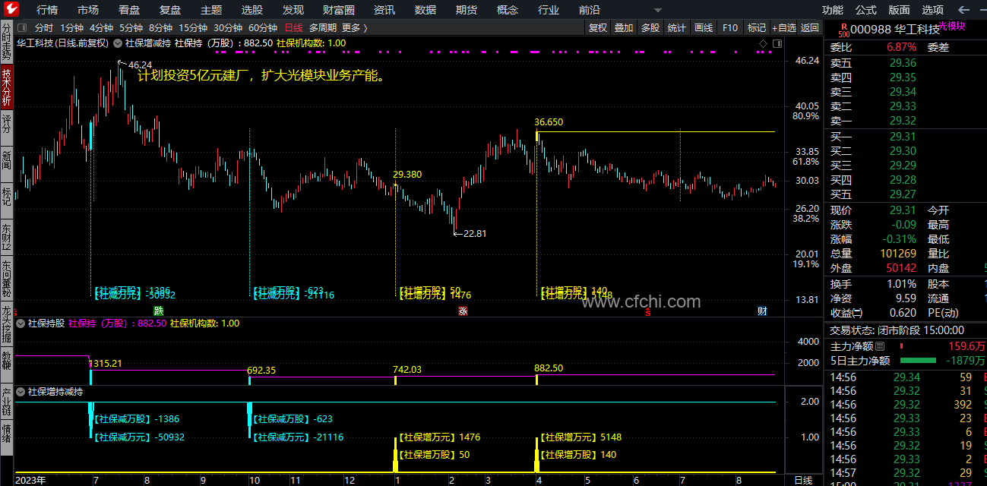987x486 pixels.
Task: Click the 日线 label at the bottom right
Action: point(803,480)
